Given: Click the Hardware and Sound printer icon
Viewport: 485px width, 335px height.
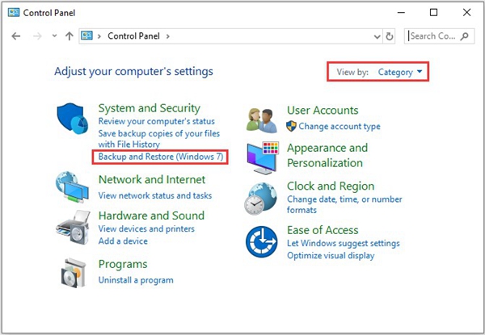Looking at the screenshot, I should click(73, 228).
